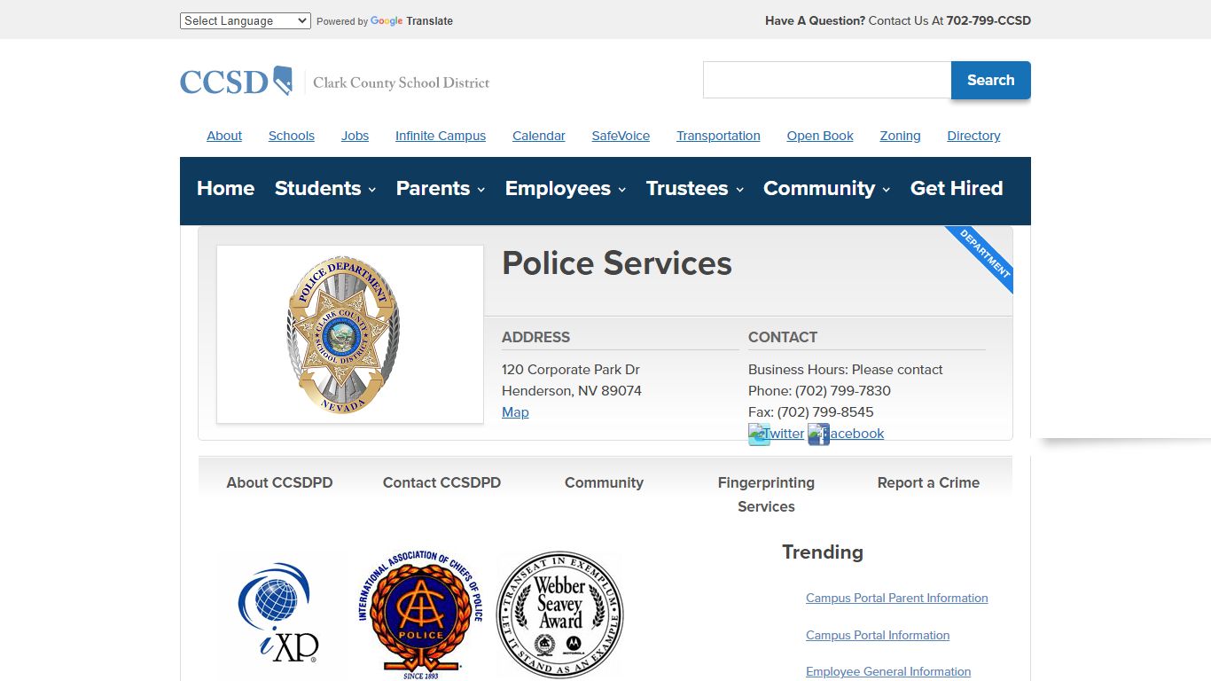
Task: Open the Select Language dropdown
Action: pos(246,20)
